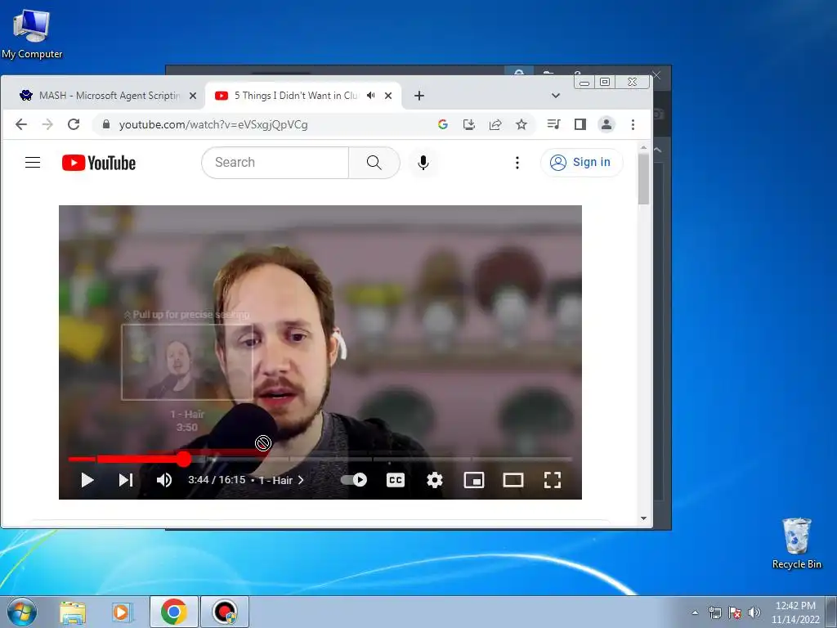This screenshot has width=837, height=628.
Task: Search with your voice microphone
Action: click(423, 163)
